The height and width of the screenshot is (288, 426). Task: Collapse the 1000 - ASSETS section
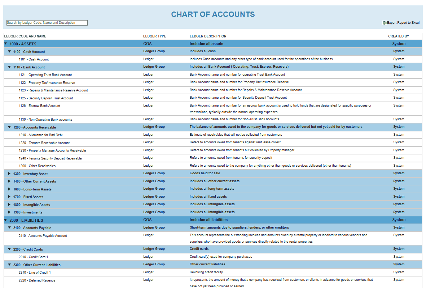(5, 44)
